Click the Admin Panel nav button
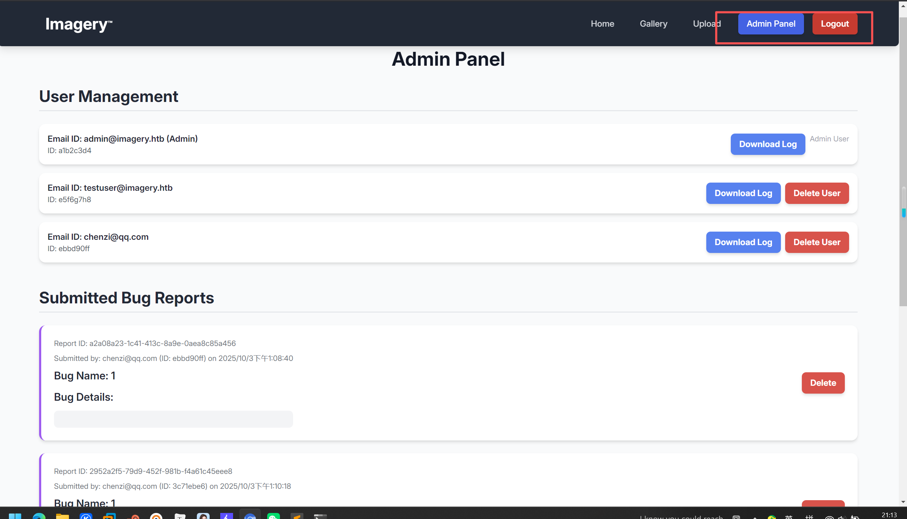 click(x=771, y=24)
